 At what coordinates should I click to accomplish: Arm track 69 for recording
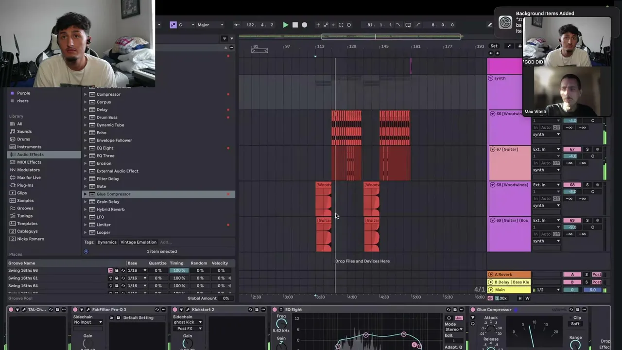click(598, 220)
